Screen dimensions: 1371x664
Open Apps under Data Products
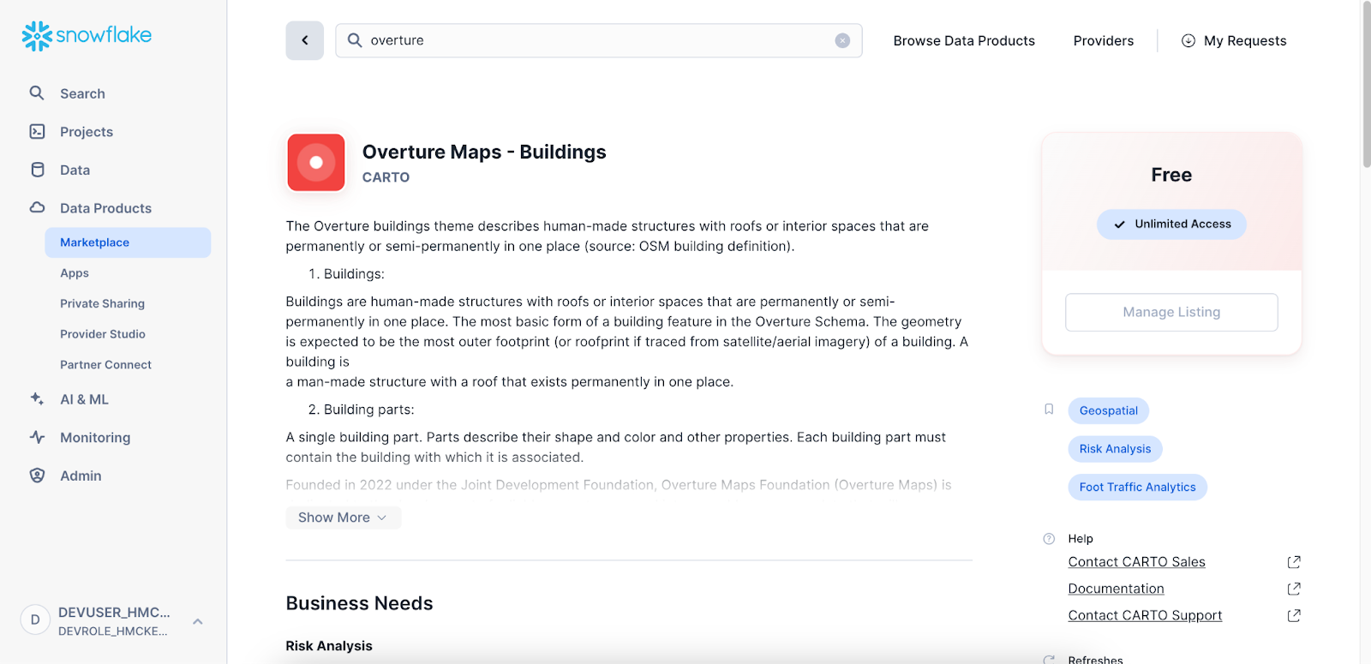pyautogui.click(x=75, y=273)
